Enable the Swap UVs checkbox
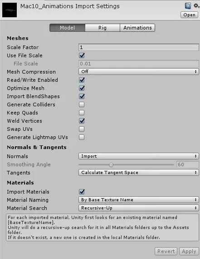The image size is (200, 259). click(x=82, y=129)
